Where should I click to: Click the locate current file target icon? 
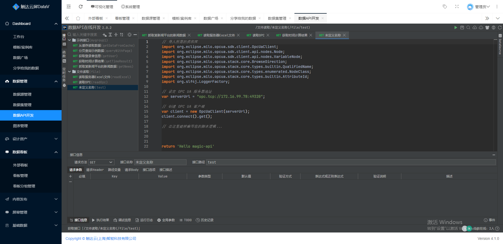pos(129,35)
